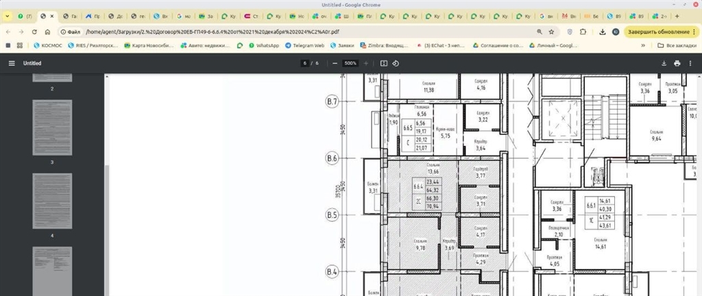Open the WhatsApp bookmark

[264, 45]
